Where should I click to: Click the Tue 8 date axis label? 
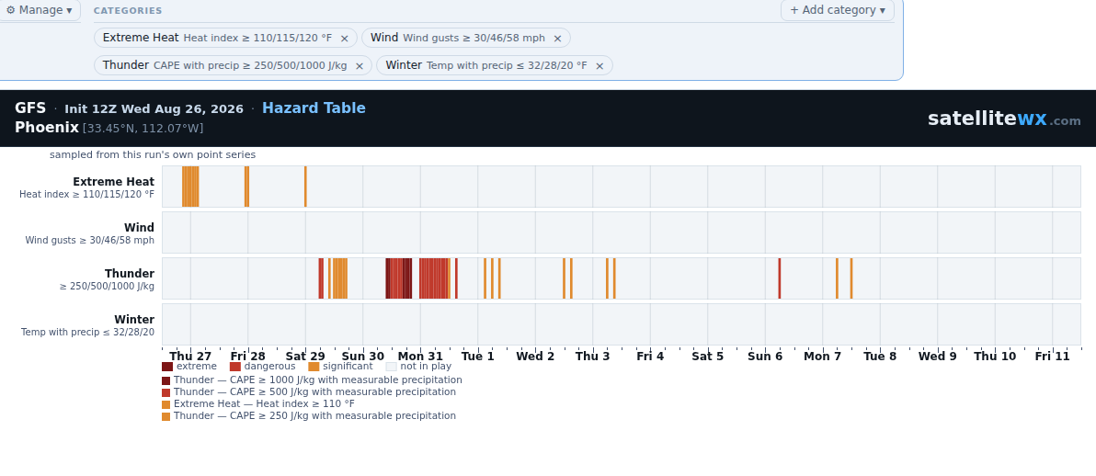(x=880, y=357)
